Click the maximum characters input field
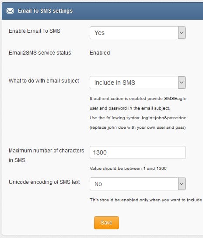The height and width of the screenshot is (238, 203). 138,152
